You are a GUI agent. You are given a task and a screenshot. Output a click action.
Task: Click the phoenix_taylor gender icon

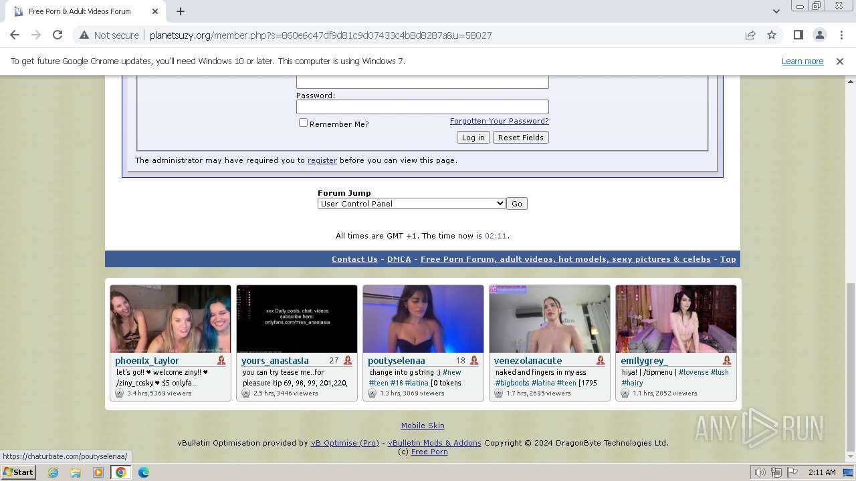tap(221, 361)
